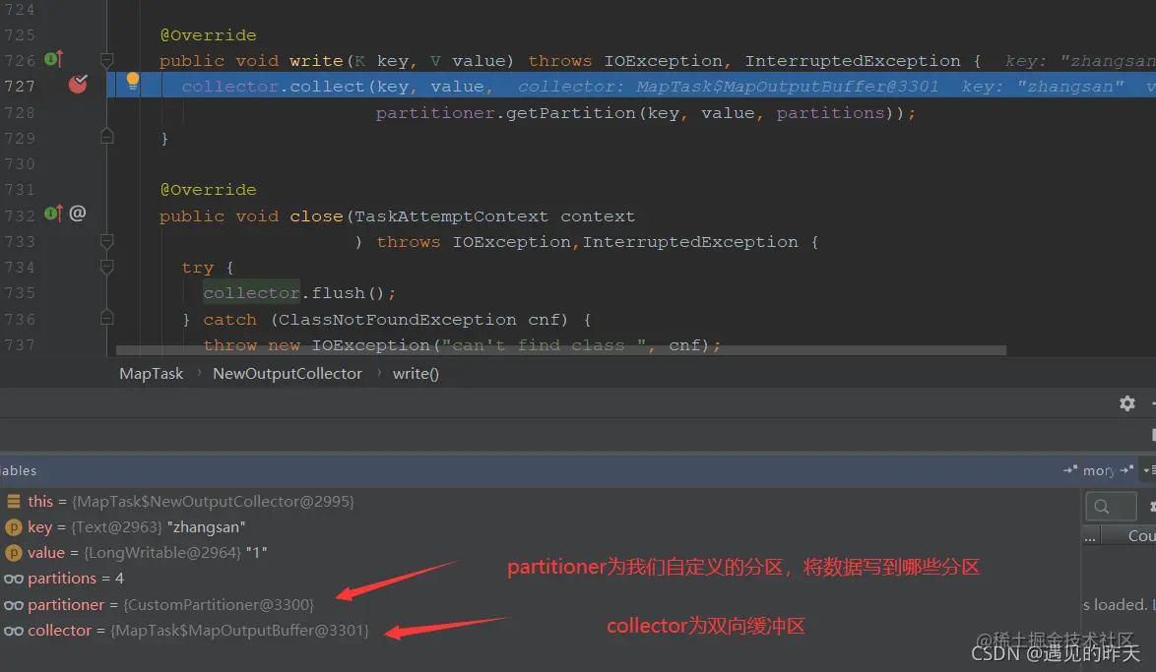Select the partitioner CustomPartitioner variable row
1156x672 pixels.
pos(540,605)
